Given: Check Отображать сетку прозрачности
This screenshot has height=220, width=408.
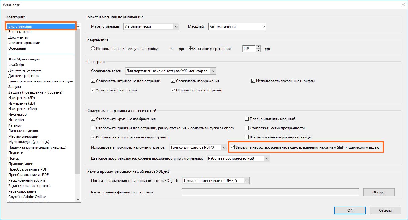Looking at the screenshot, I should coord(247,128).
